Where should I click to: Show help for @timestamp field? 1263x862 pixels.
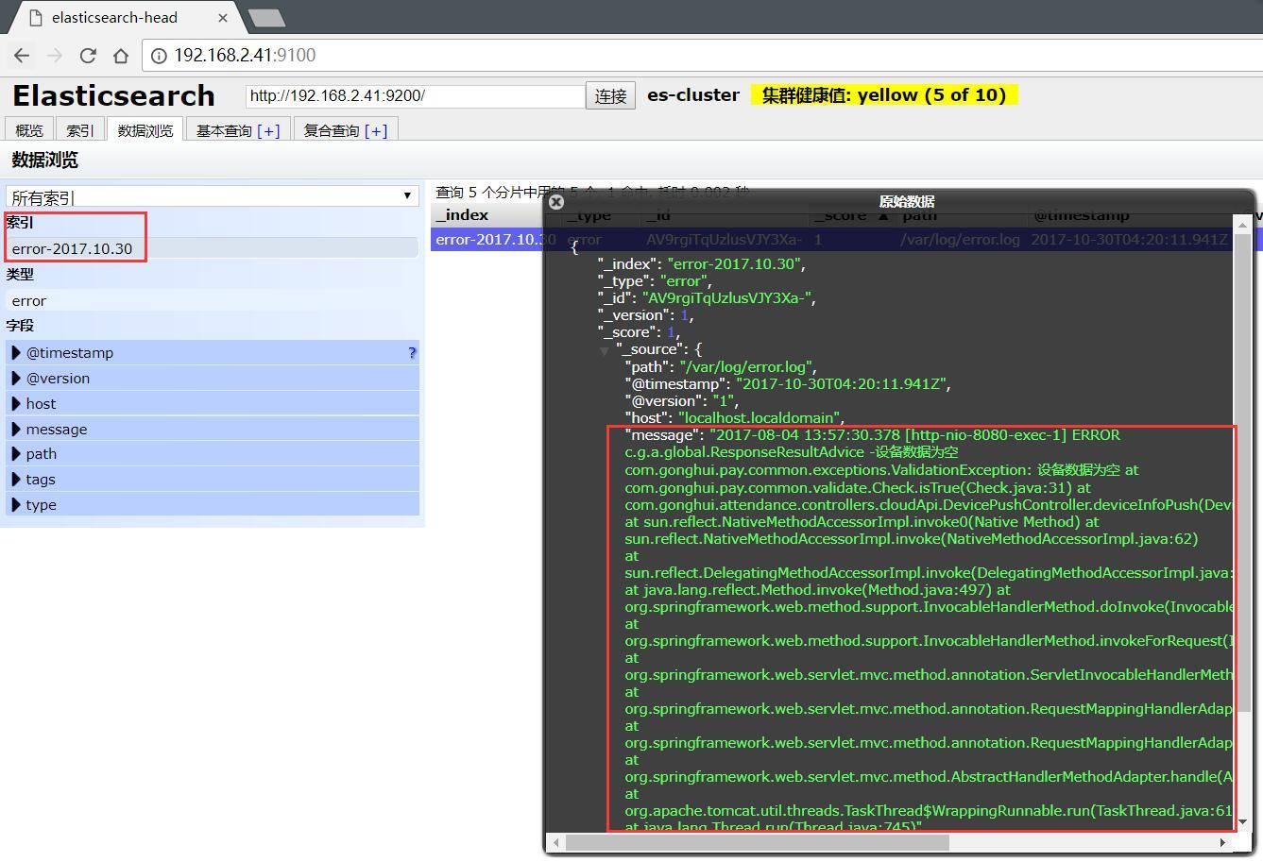click(x=412, y=352)
